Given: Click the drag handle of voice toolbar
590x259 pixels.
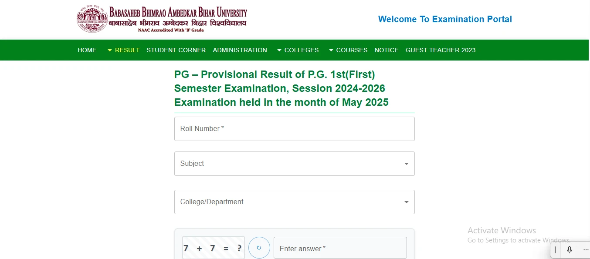Looking at the screenshot, I should 556,250.
